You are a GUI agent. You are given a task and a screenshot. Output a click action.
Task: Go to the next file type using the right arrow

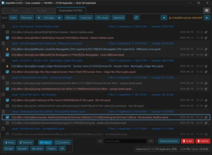pyautogui.click(x=59, y=18)
